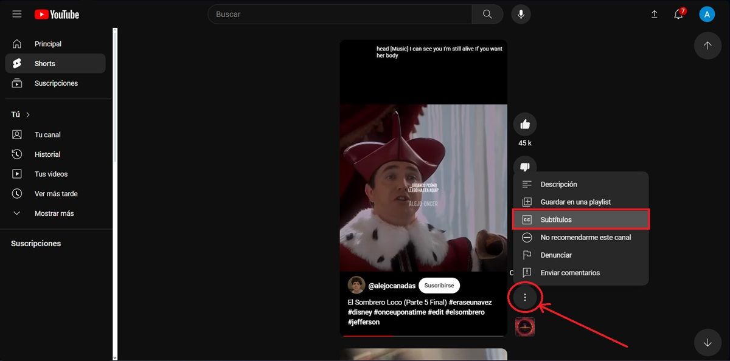Go to the next Short with the down arrow
The height and width of the screenshot is (361, 730).
click(707, 342)
